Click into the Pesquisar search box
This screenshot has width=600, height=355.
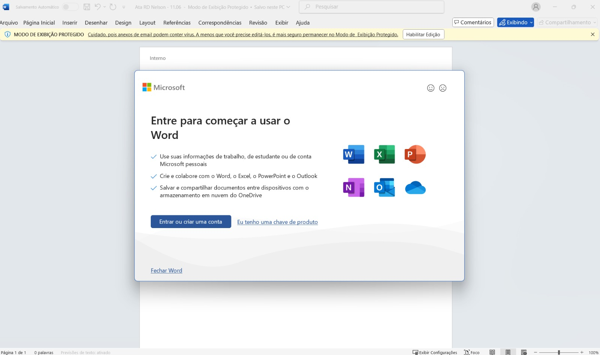[372, 7]
